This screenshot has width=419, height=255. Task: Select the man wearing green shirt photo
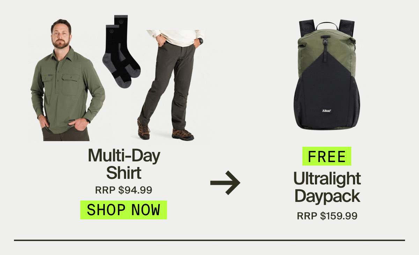[67, 80]
